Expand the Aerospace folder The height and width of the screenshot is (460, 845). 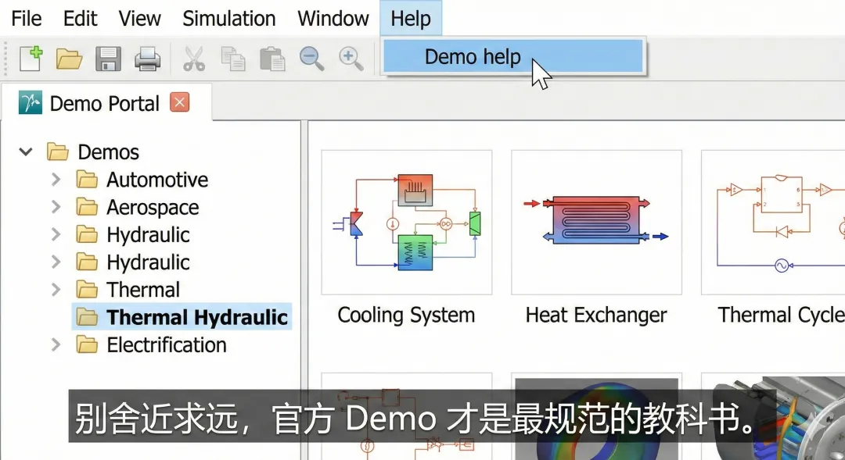point(56,207)
